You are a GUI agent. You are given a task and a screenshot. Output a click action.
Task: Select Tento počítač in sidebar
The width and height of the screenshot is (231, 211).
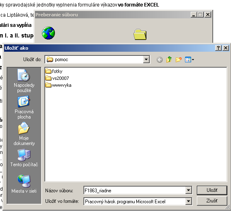[x=24, y=158]
